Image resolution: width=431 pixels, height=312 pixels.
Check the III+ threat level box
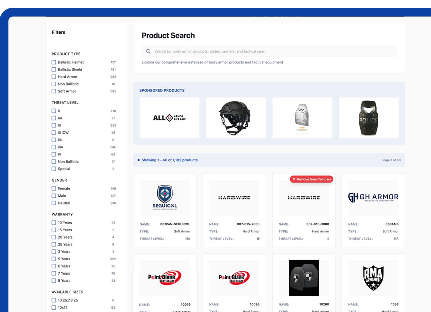(54, 140)
